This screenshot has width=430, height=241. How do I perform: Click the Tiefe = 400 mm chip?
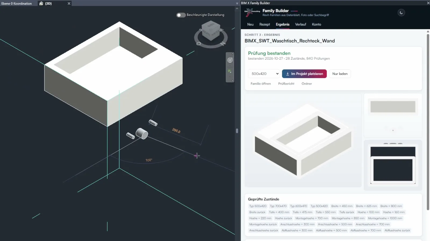coord(279,212)
